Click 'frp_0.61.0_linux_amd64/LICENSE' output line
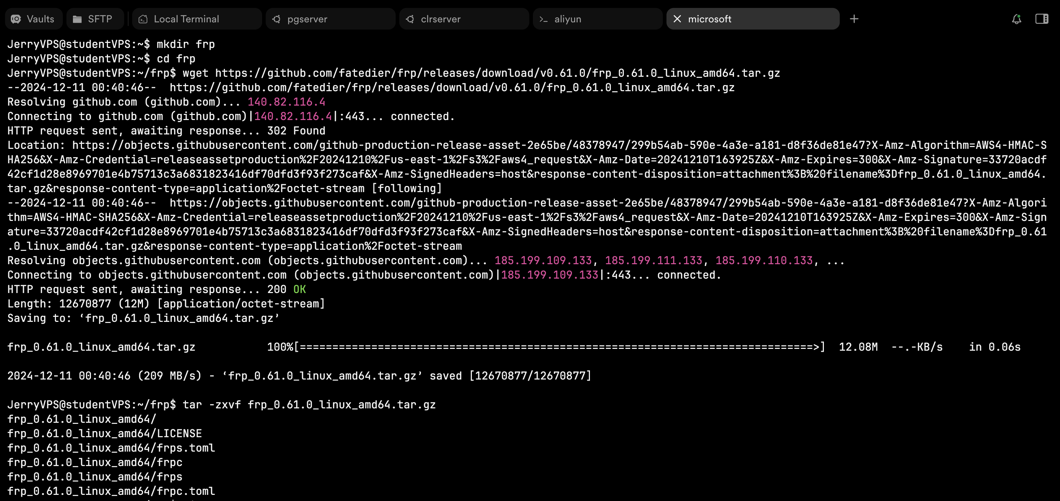This screenshot has width=1060, height=501. 104,433
